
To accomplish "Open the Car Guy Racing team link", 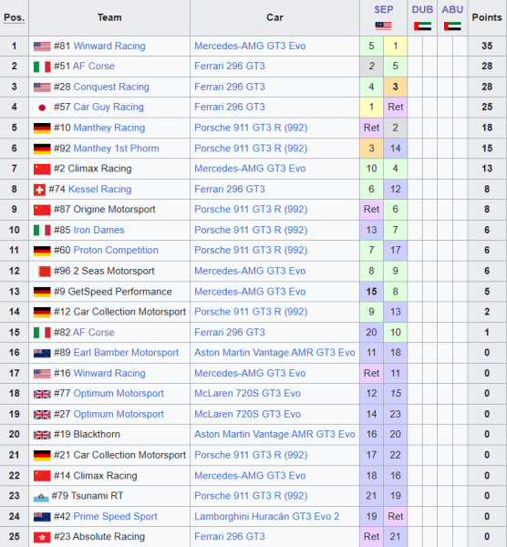I will click(x=109, y=107).
